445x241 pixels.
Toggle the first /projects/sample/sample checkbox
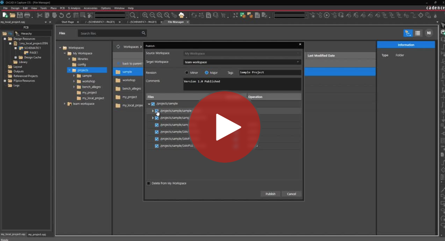(157, 111)
